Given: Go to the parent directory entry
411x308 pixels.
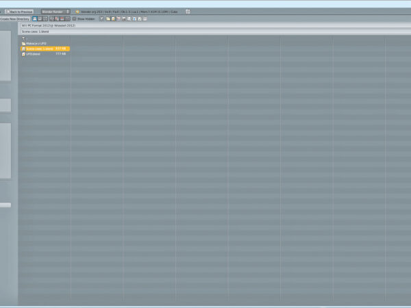Looking at the screenshot, I should pyautogui.click(x=24, y=38).
